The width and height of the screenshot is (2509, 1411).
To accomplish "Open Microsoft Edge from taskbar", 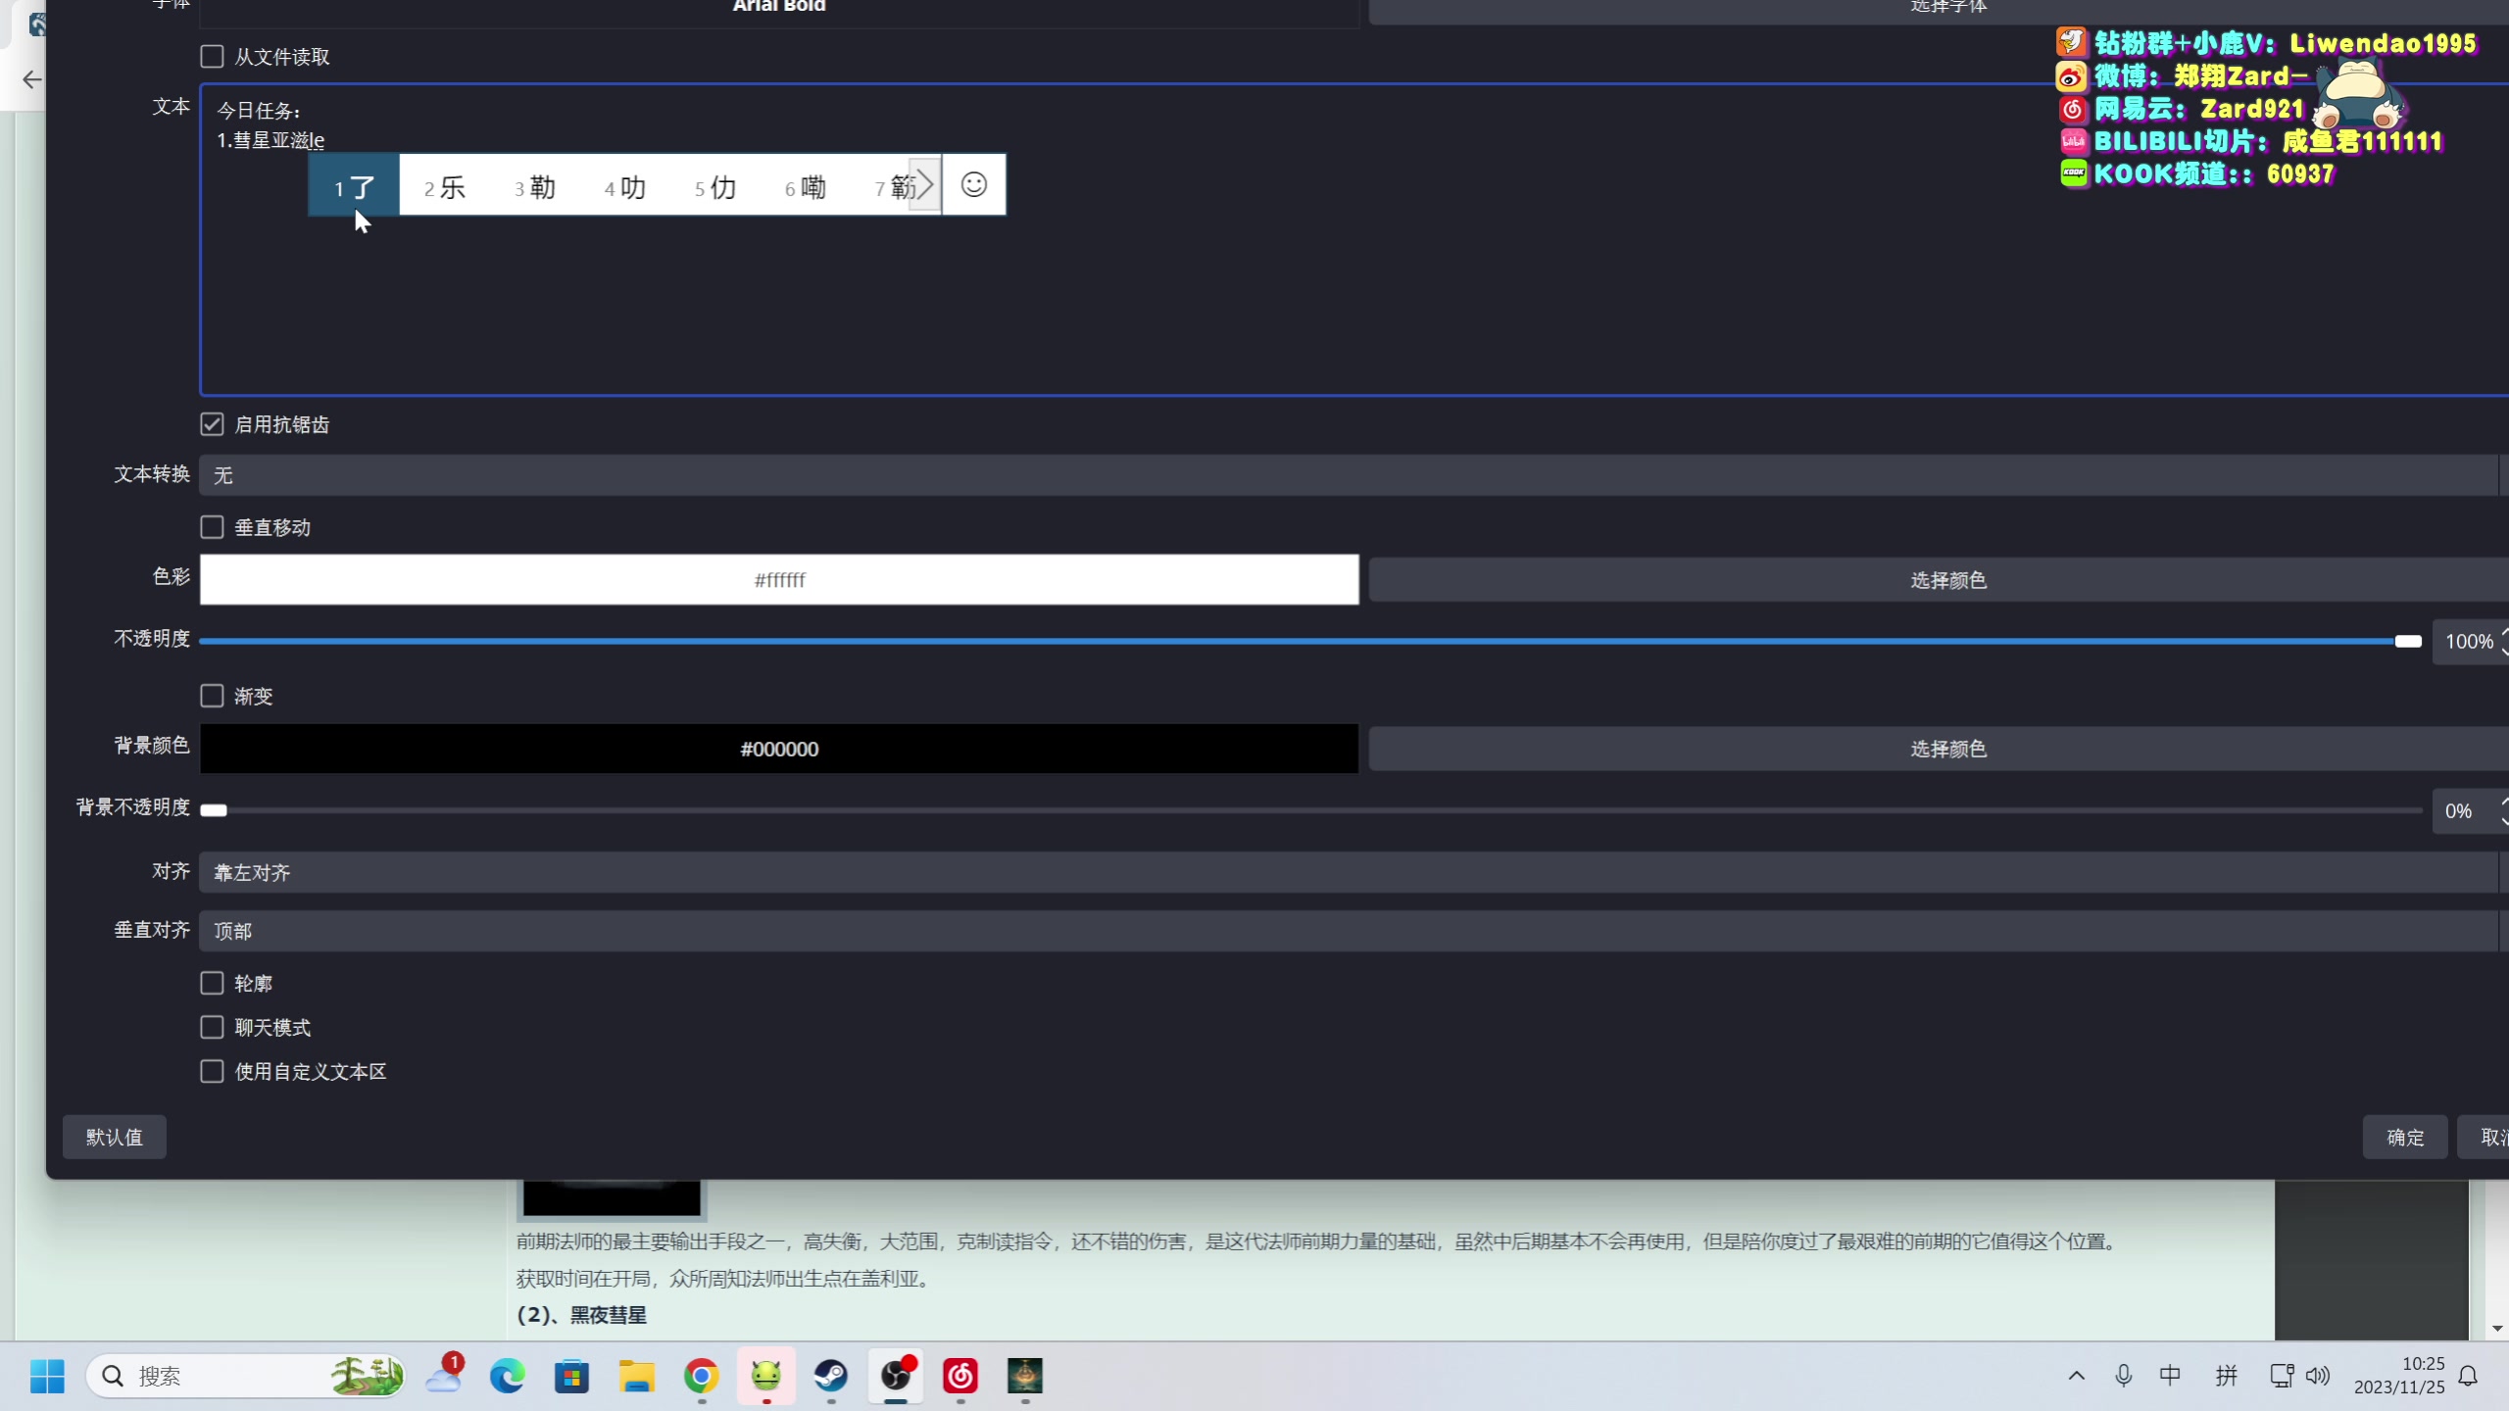I will [507, 1377].
